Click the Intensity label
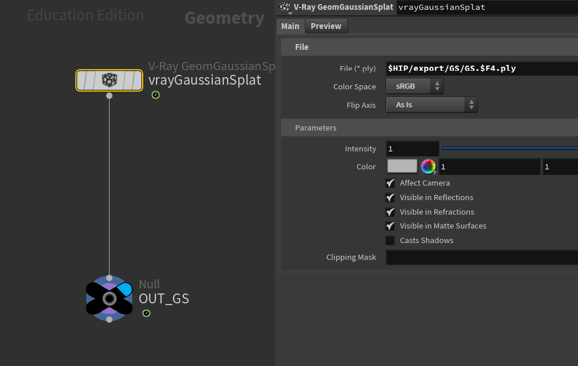The height and width of the screenshot is (366, 578). point(360,149)
